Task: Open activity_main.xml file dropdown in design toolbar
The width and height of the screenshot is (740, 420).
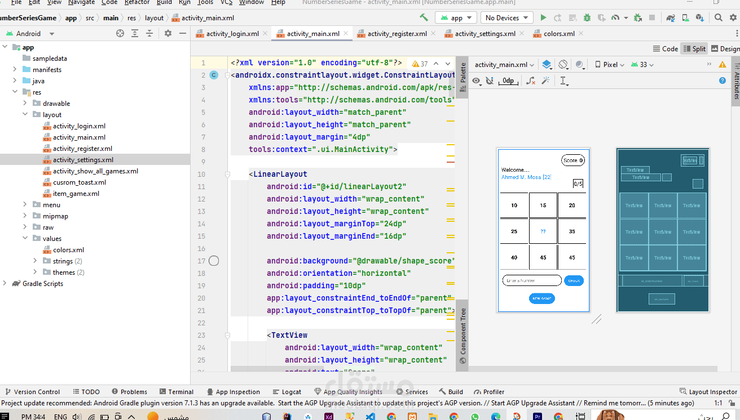Action: (x=504, y=65)
